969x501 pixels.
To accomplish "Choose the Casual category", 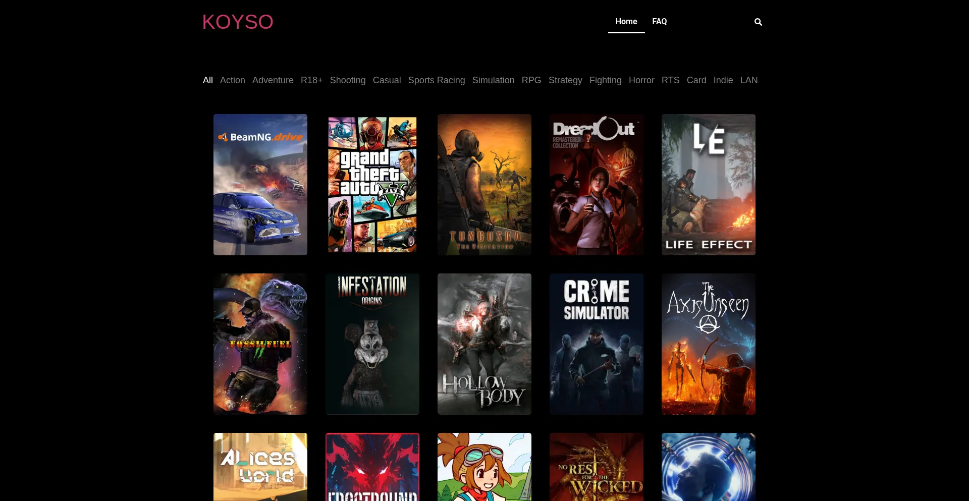I will [x=387, y=80].
